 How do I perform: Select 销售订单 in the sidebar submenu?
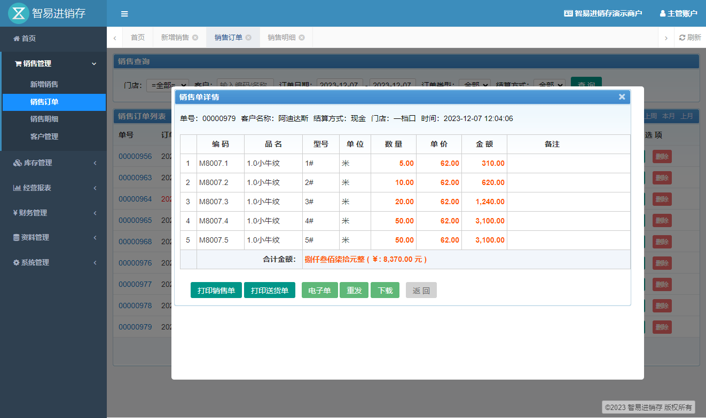(x=54, y=102)
